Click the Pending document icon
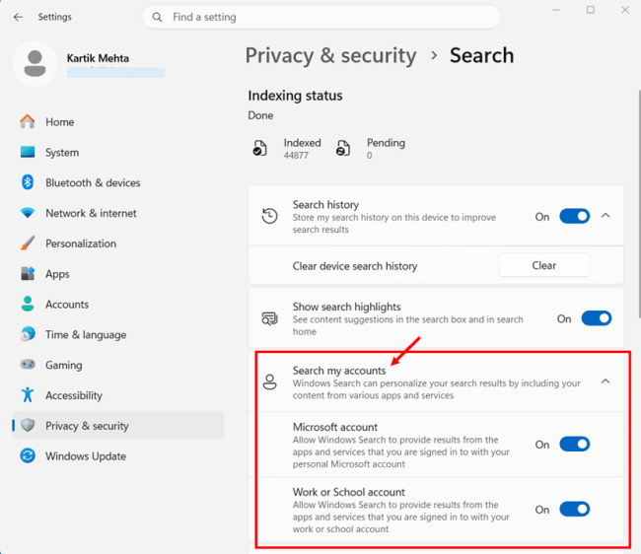Viewport: 641px width, 554px height. click(x=343, y=148)
